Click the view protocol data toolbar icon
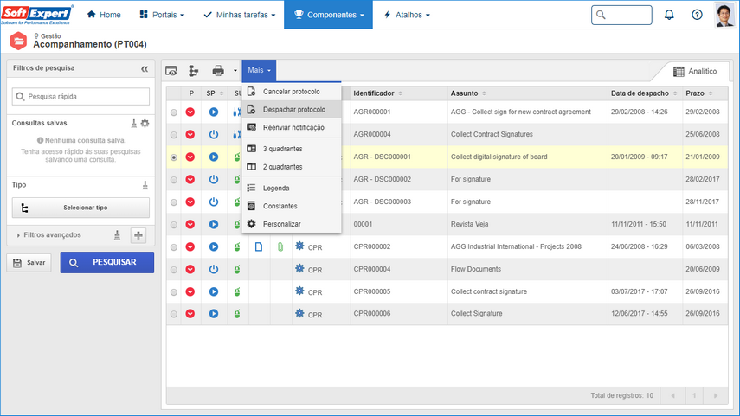This screenshot has height=416, width=740. tap(171, 71)
